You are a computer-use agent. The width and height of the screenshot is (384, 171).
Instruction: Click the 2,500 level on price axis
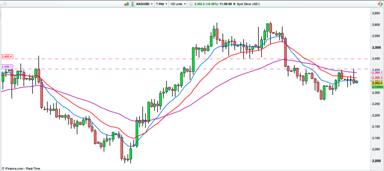[x=375, y=48]
